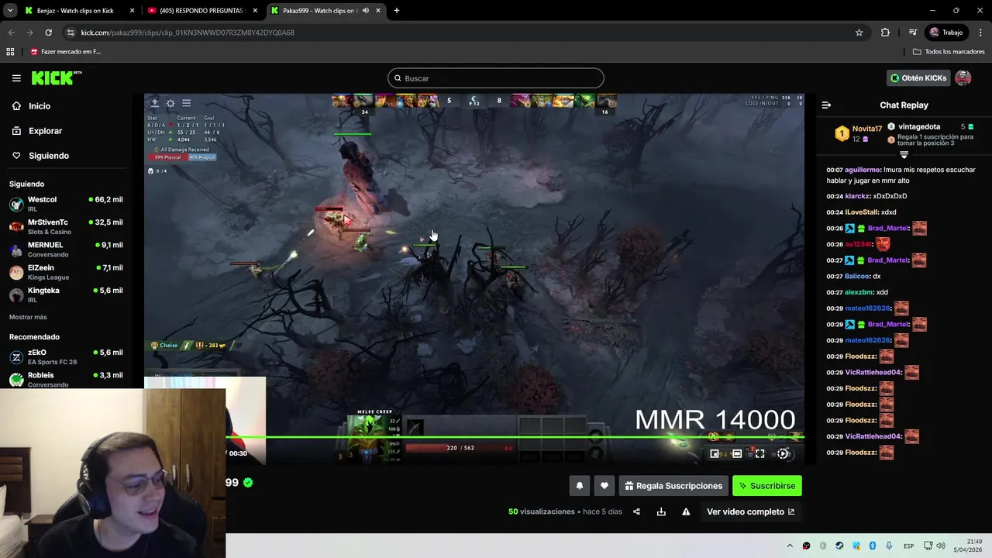Open the user avatar menu
The width and height of the screenshot is (992, 558).
(x=963, y=78)
